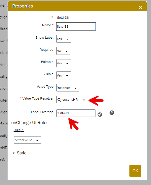The image size is (151, 185).
Task: Open the Value Type Resolver dropdown
Action: [72, 100]
